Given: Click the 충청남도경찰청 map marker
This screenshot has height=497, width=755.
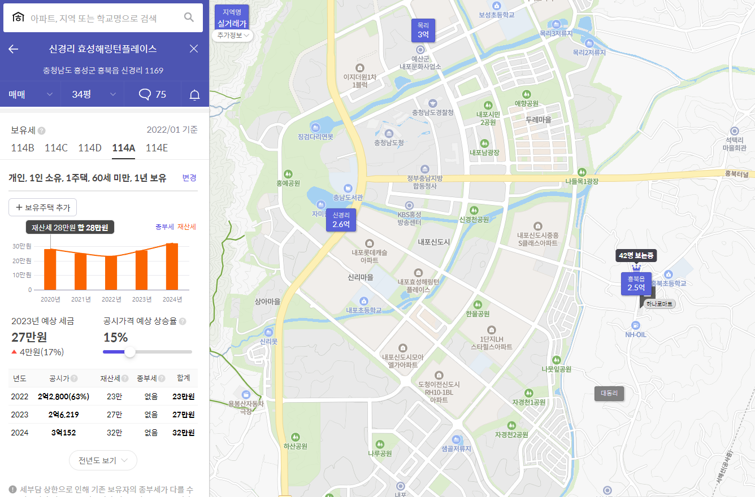Looking at the screenshot, I should tap(433, 103).
